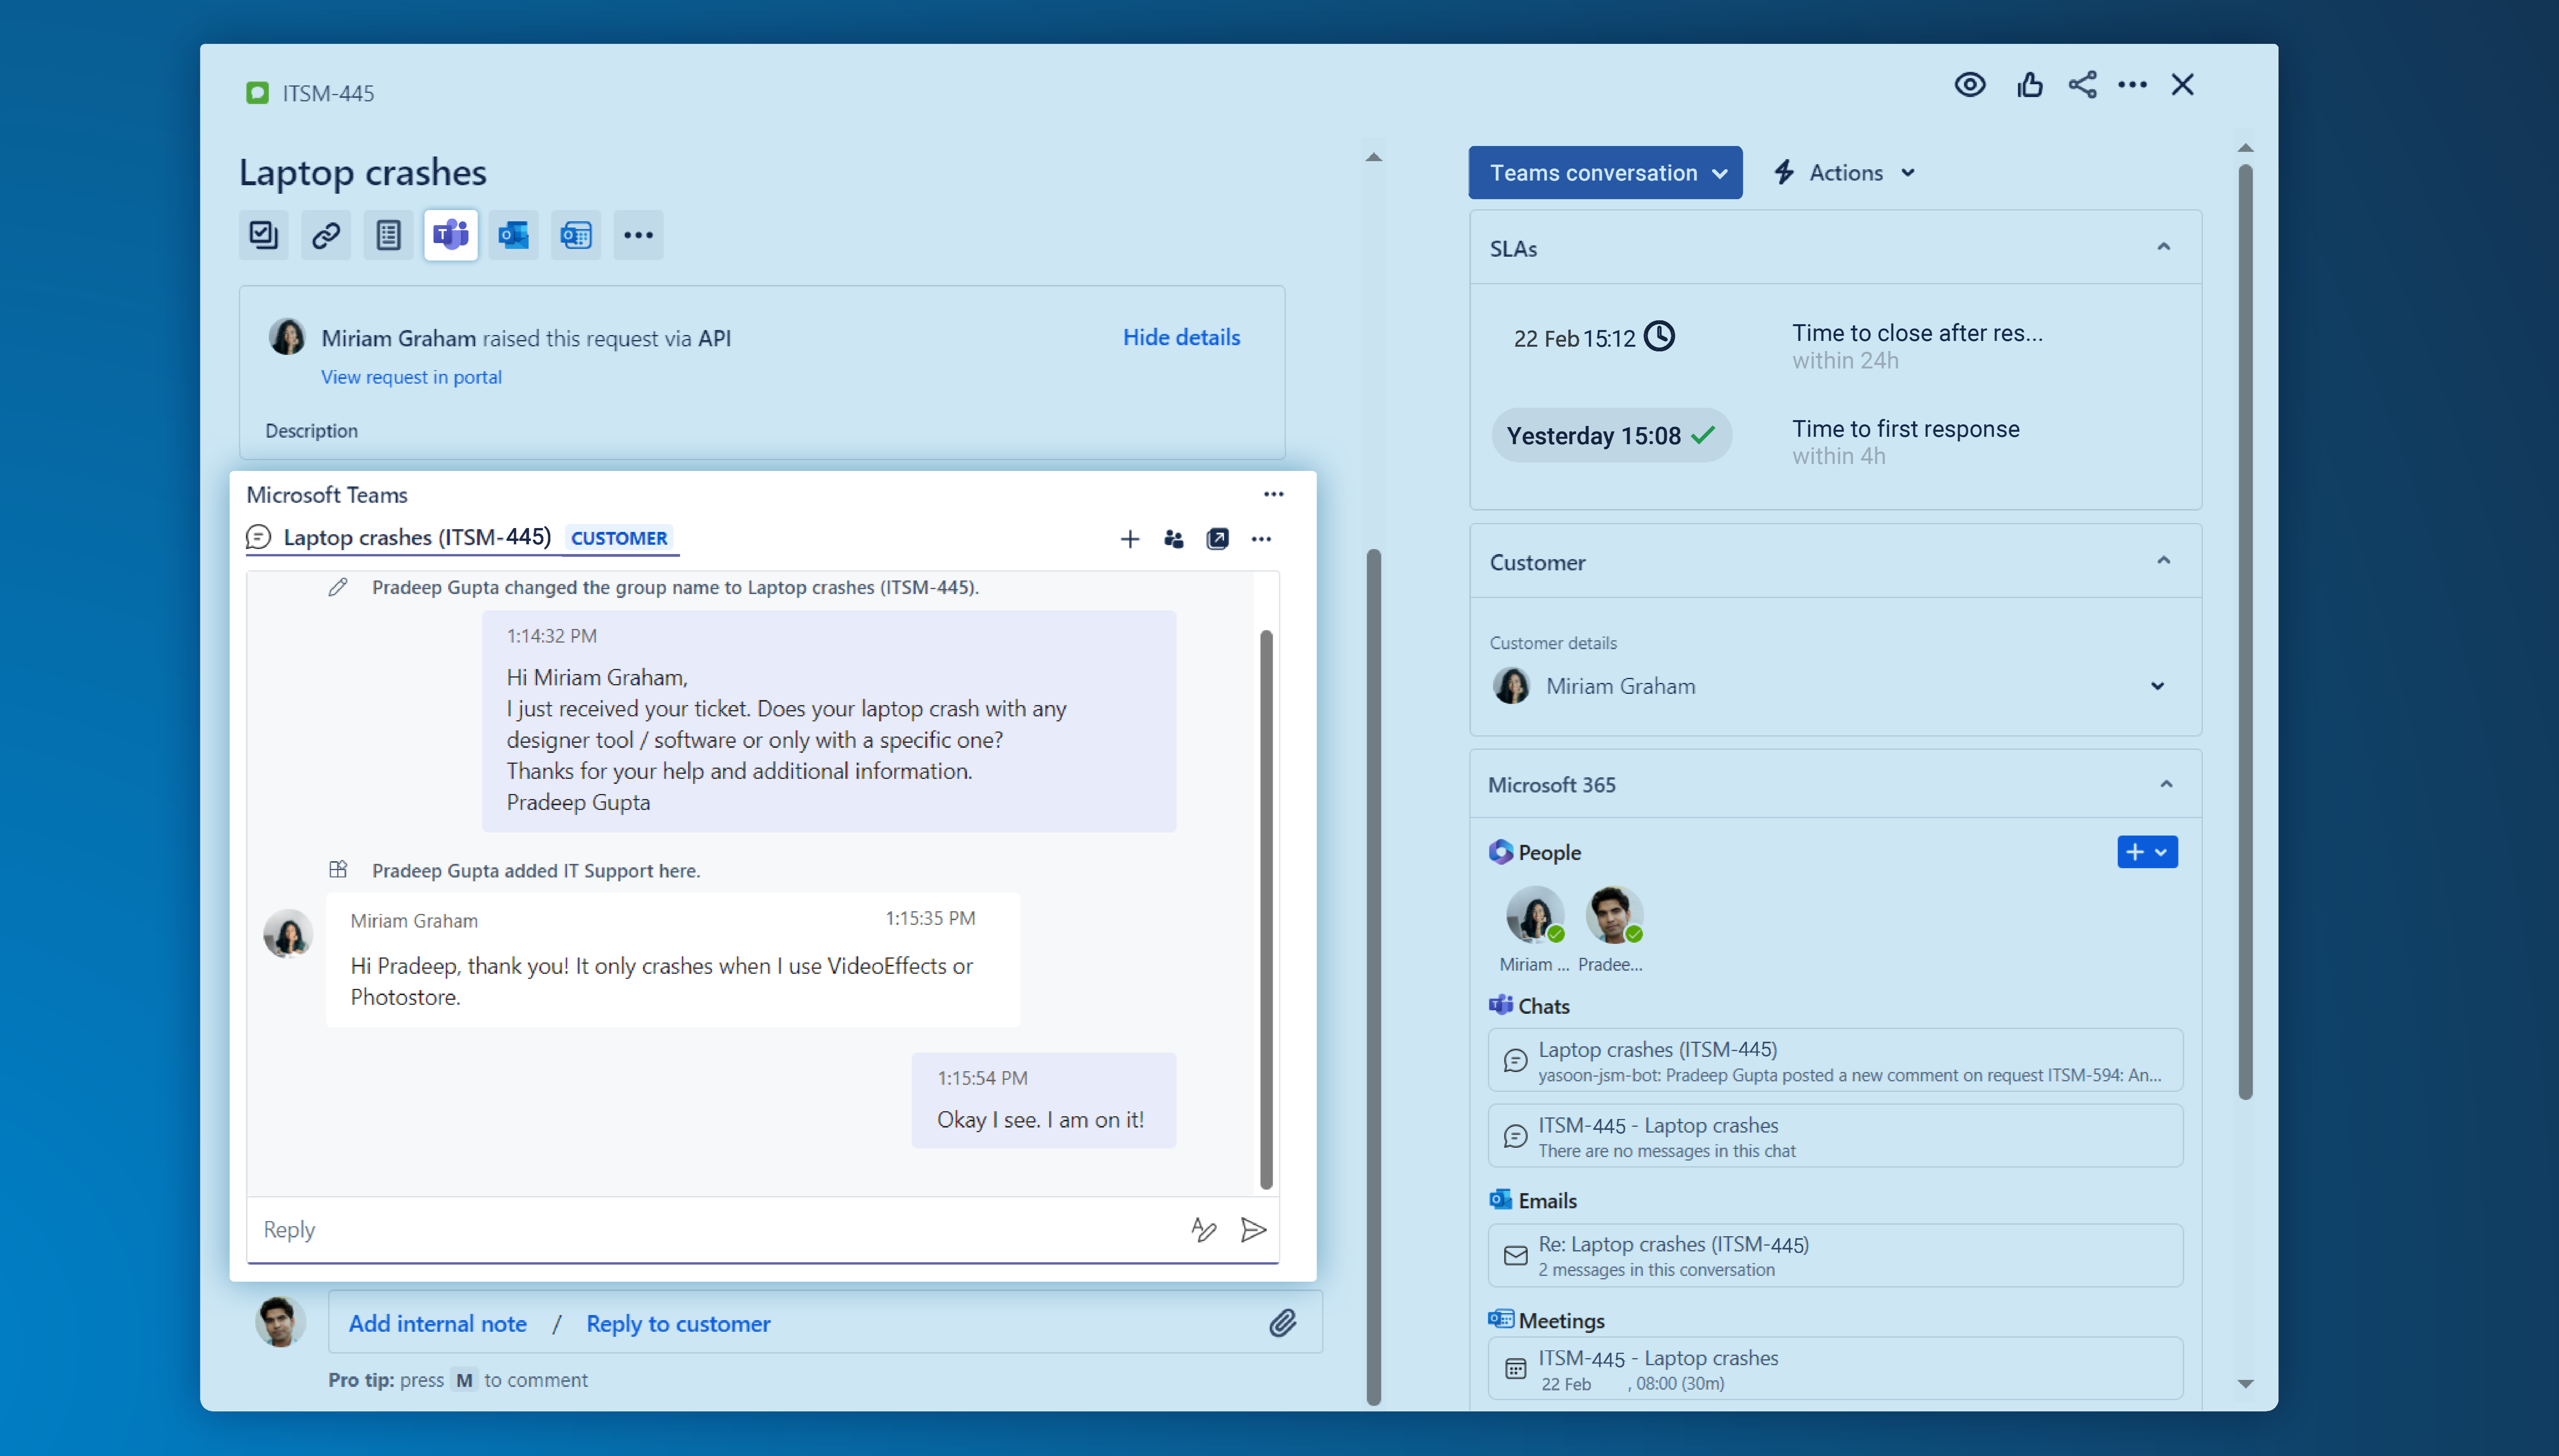Open View request in portal link
The width and height of the screenshot is (2559, 1456).
pos(411,377)
